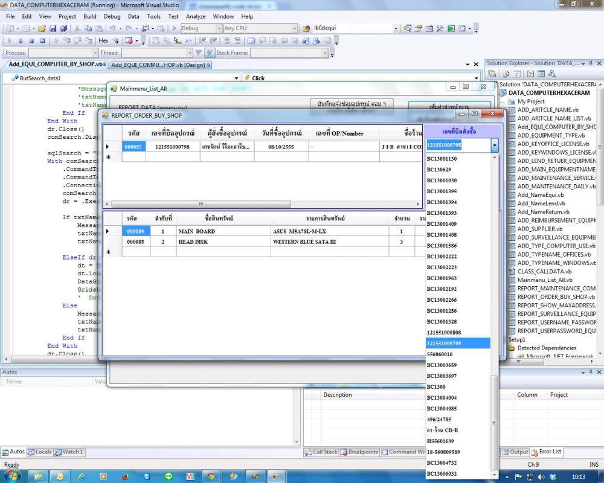Click the Thai repair-report button in Mainmenu_List_All

tap(352, 104)
